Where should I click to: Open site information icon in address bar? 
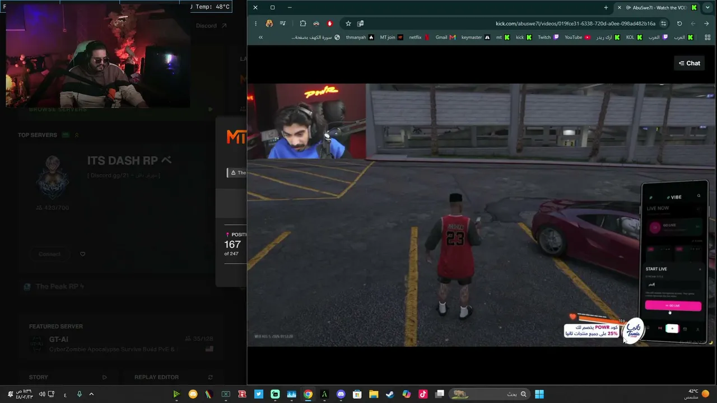663,24
